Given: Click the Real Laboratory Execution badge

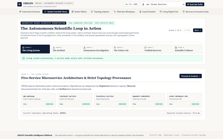Looking at the screenshot, I should pos(91,23).
